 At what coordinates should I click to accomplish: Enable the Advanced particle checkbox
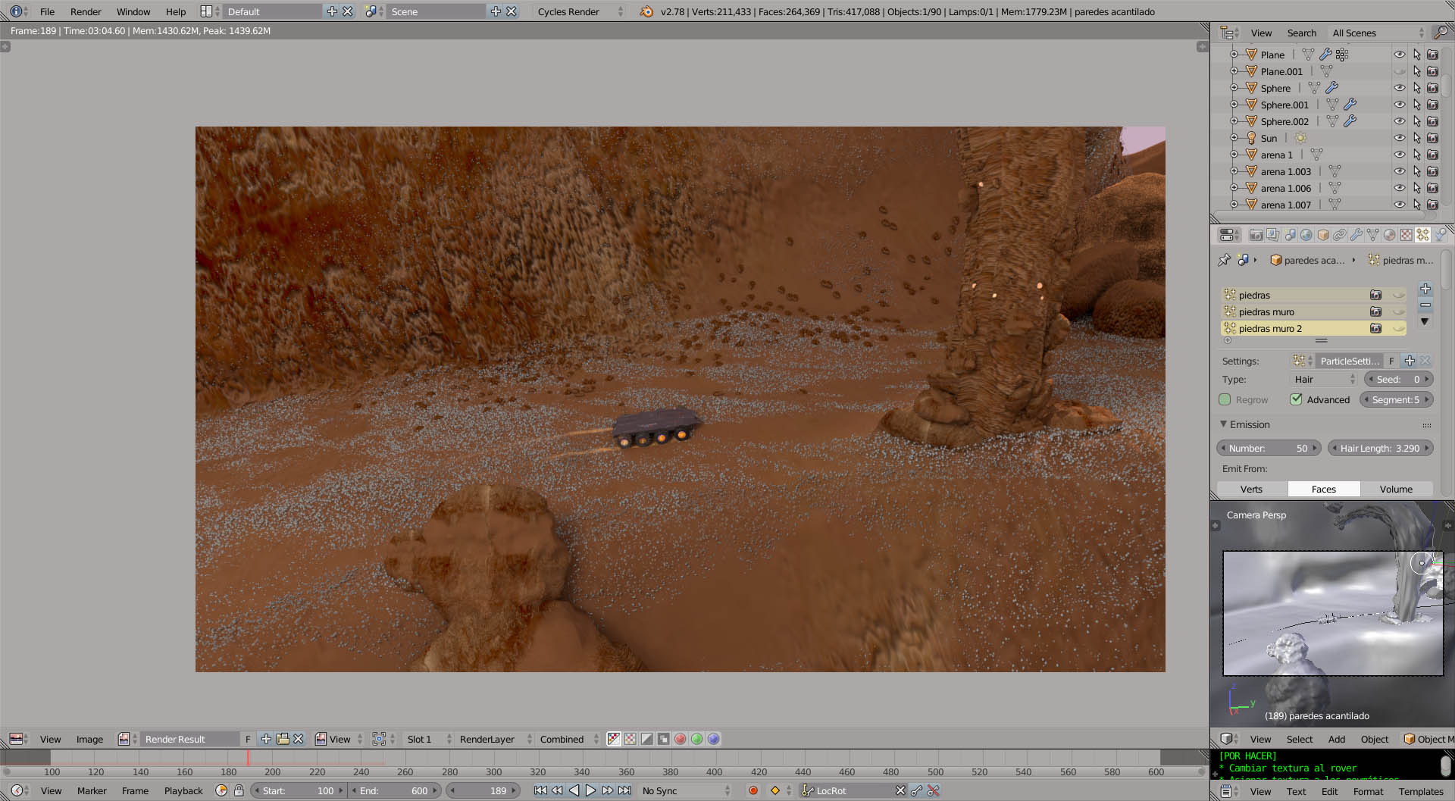[1297, 399]
